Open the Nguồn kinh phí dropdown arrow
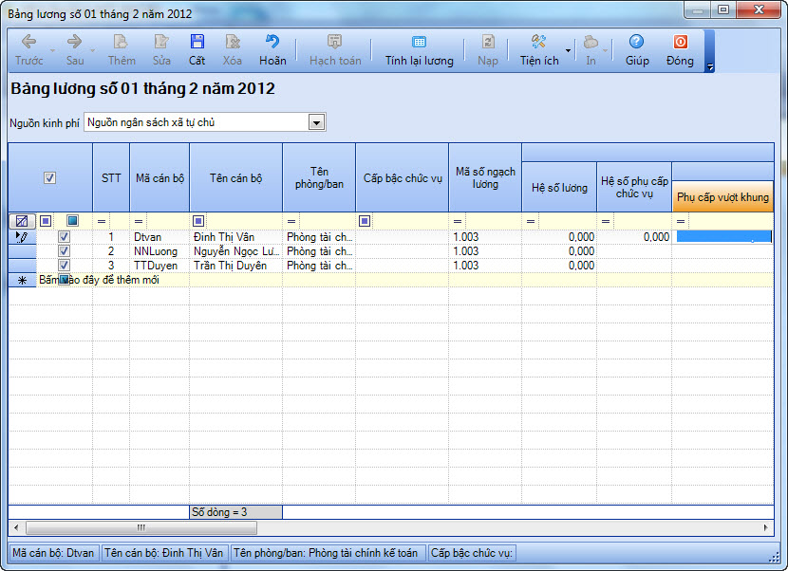This screenshot has width=788, height=571. (x=316, y=122)
